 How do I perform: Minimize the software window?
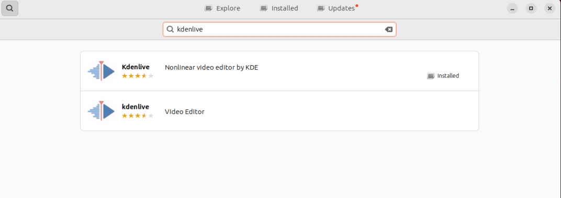point(512,8)
